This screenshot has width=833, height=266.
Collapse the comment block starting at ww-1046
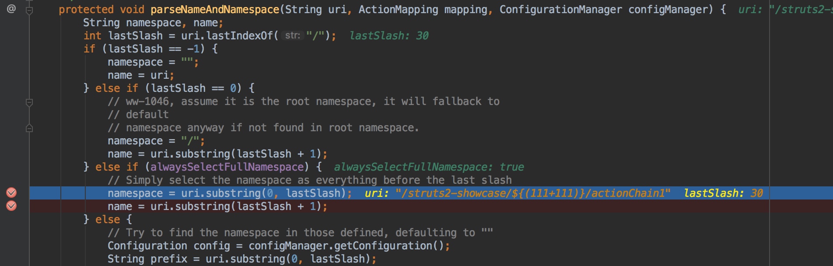coord(29,102)
